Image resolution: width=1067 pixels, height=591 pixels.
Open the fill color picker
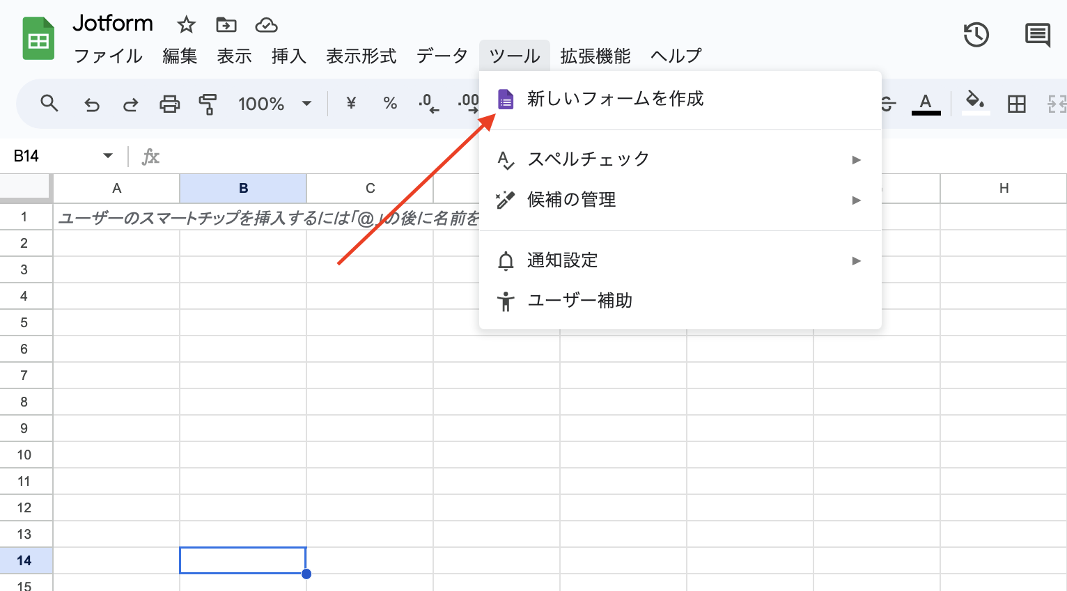975,103
